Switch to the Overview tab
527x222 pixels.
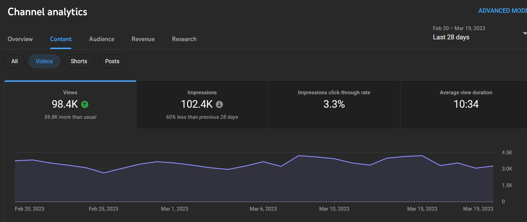click(x=20, y=39)
